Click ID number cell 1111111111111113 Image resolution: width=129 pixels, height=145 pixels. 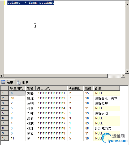click(x=51, y=103)
